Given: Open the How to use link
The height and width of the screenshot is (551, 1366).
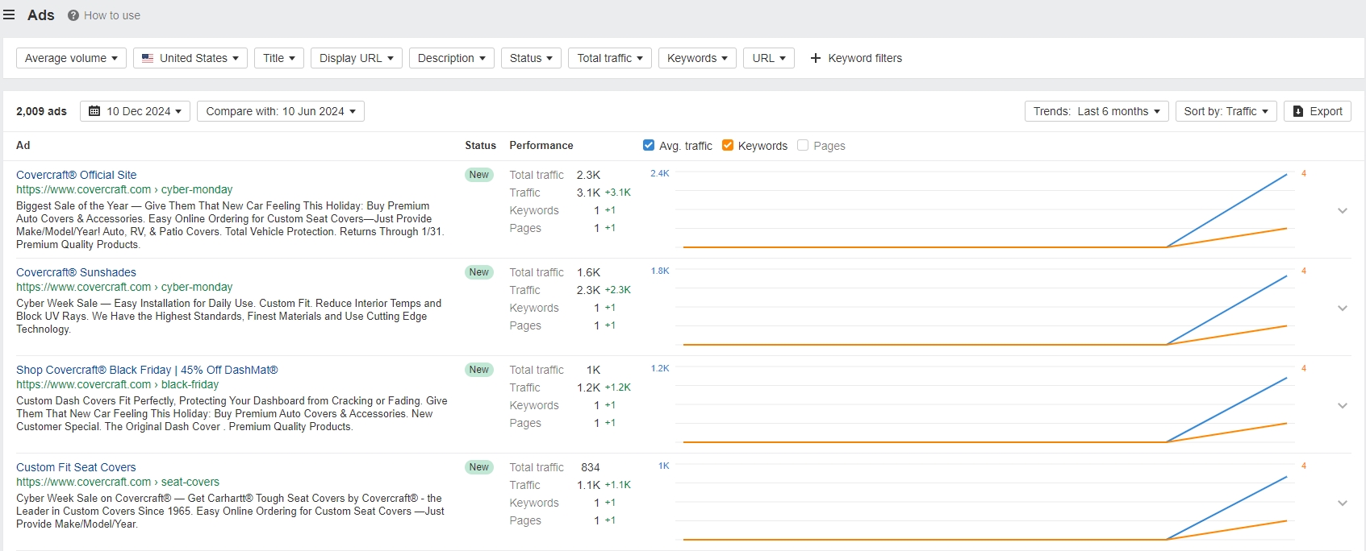Looking at the screenshot, I should pos(112,15).
